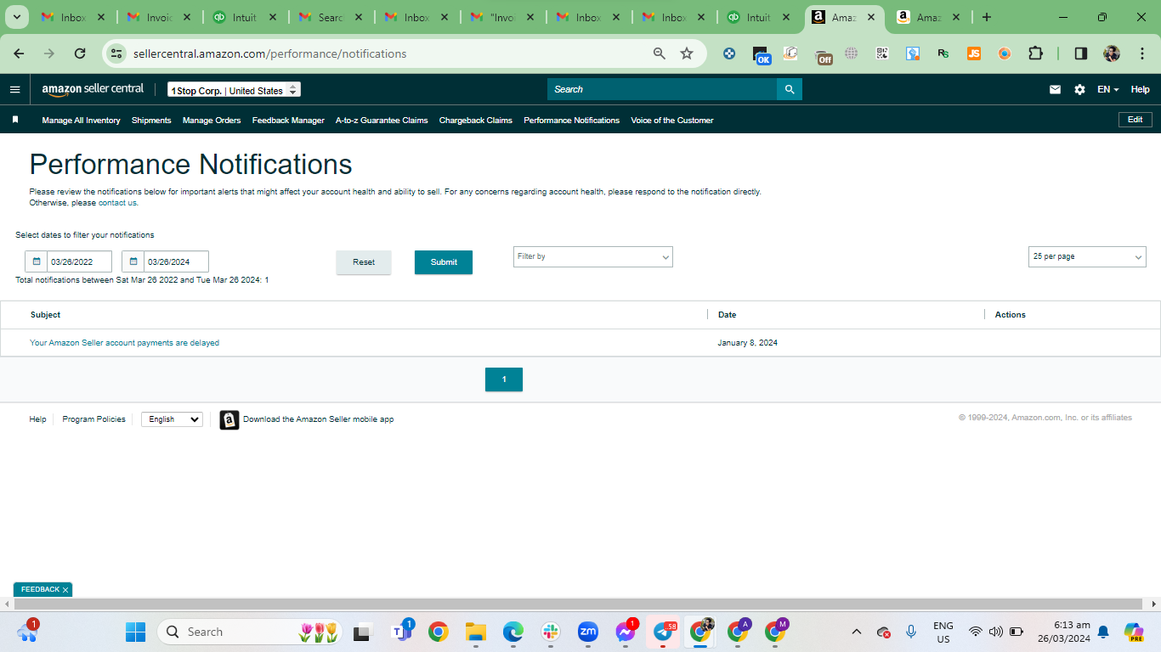Open the English language selector

[x=172, y=419]
